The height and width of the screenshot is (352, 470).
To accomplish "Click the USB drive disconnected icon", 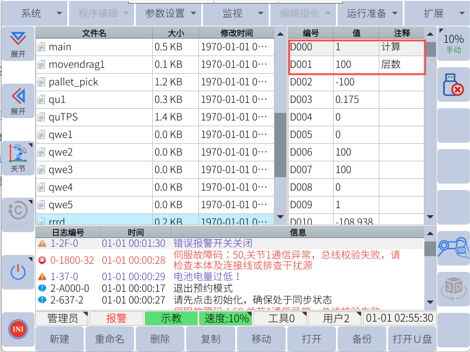I will pyautogui.click(x=454, y=85).
